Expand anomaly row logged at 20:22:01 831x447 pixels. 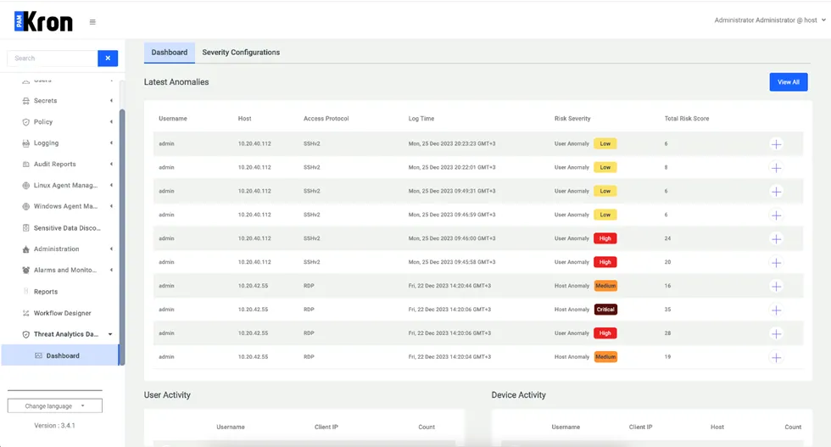point(776,168)
